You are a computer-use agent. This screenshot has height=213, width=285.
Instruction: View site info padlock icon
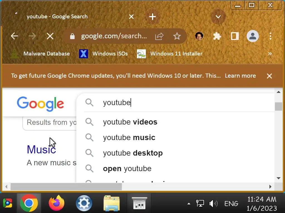point(72,36)
